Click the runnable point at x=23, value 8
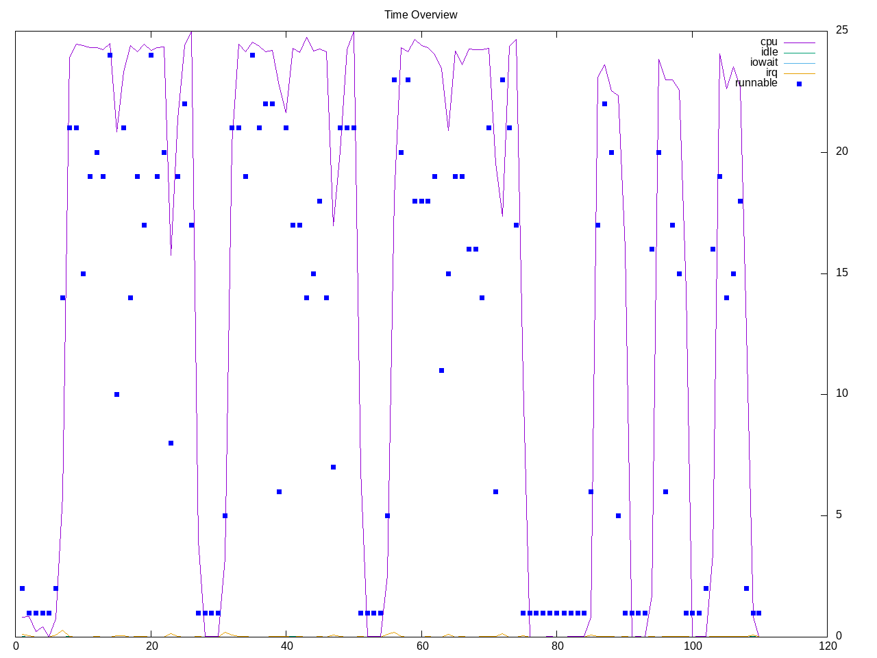Screen dimensions: 877x658 tap(171, 443)
